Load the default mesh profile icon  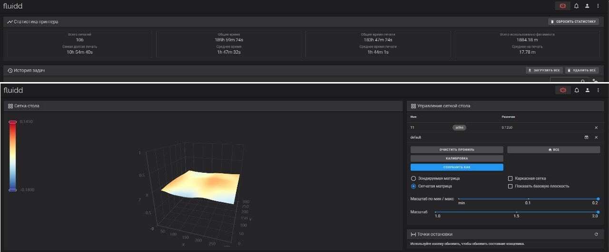point(586,138)
